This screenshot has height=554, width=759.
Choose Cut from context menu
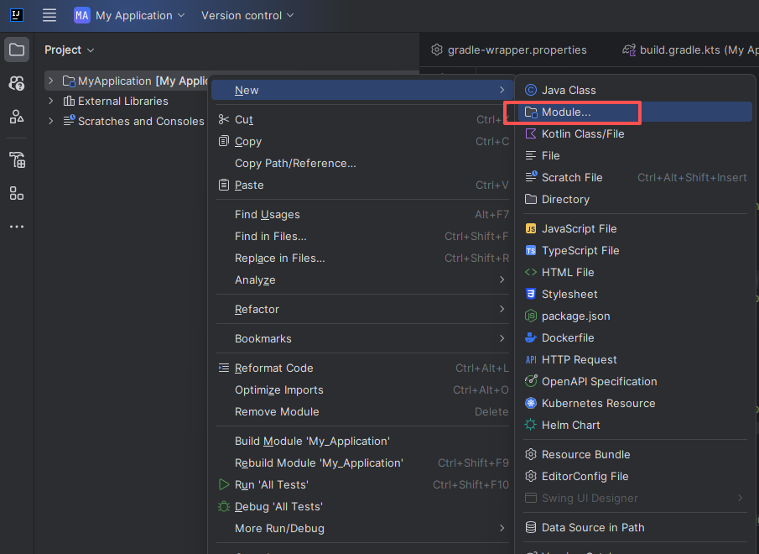click(362, 119)
